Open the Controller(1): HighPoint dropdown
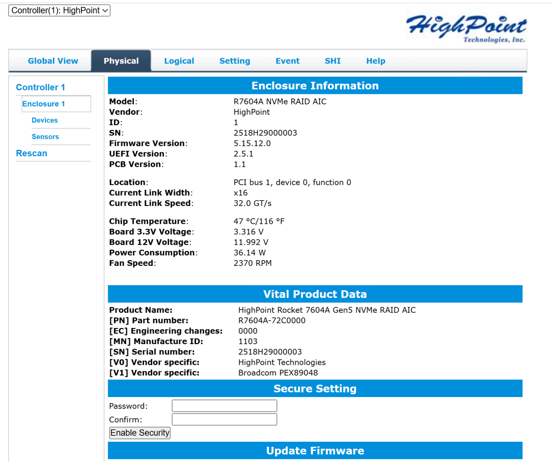Viewport: 552px width, 462px height. tap(59, 10)
